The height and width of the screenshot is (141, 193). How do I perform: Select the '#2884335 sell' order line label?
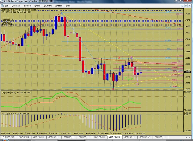pyautogui.click(x=7, y=20)
